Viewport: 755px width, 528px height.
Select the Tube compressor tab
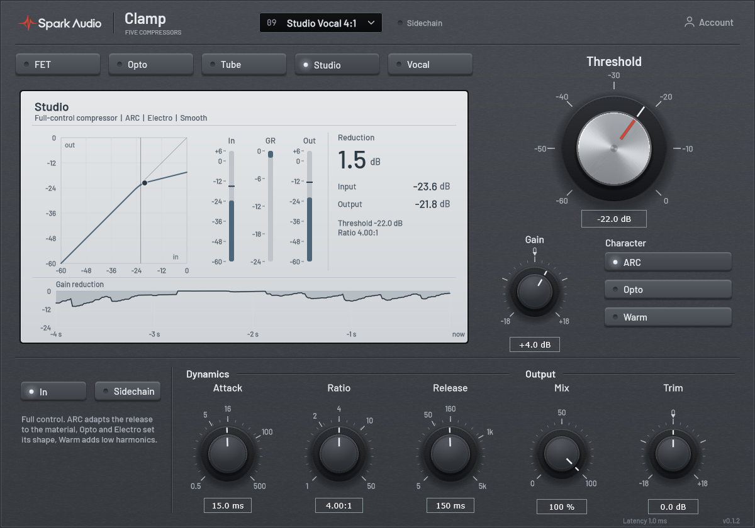click(244, 64)
